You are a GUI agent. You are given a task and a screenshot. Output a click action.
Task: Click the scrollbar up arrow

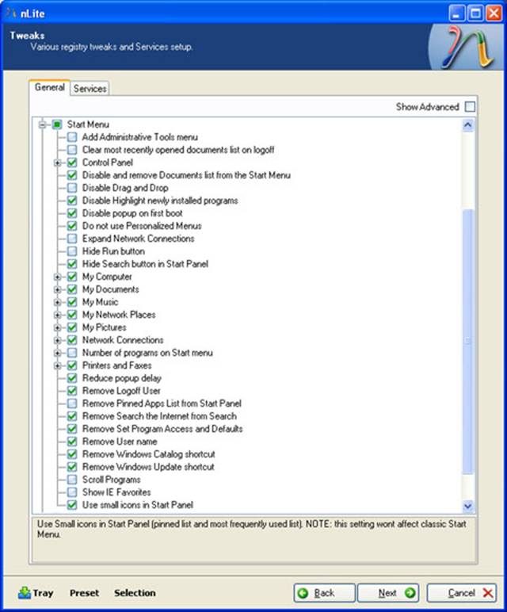[x=467, y=125]
